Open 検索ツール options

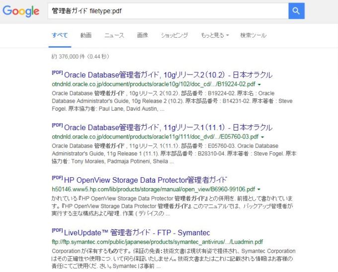coord(253,35)
